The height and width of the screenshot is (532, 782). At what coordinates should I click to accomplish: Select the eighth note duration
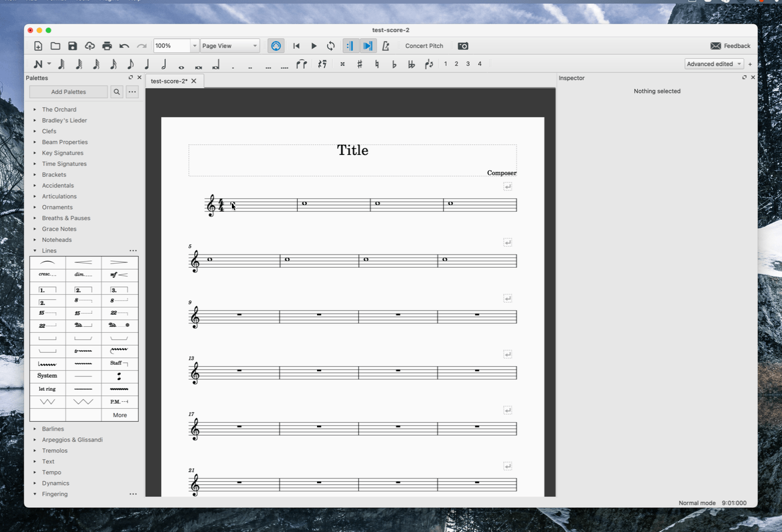pyautogui.click(x=130, y=64)
